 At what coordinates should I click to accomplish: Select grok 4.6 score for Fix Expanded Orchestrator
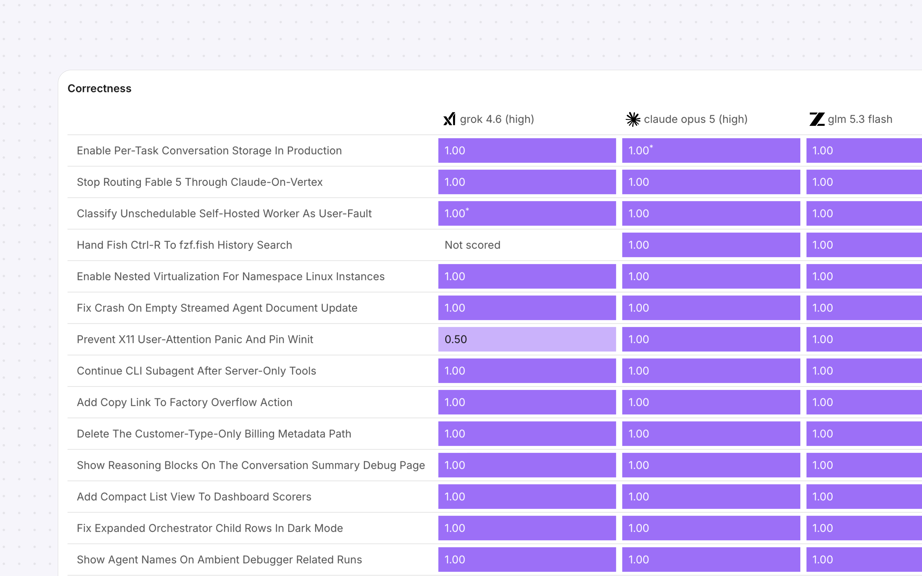527,528
